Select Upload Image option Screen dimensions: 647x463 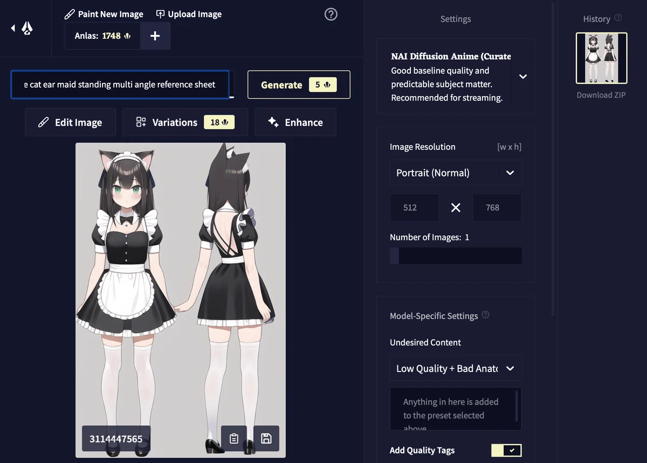click(189, 14)
